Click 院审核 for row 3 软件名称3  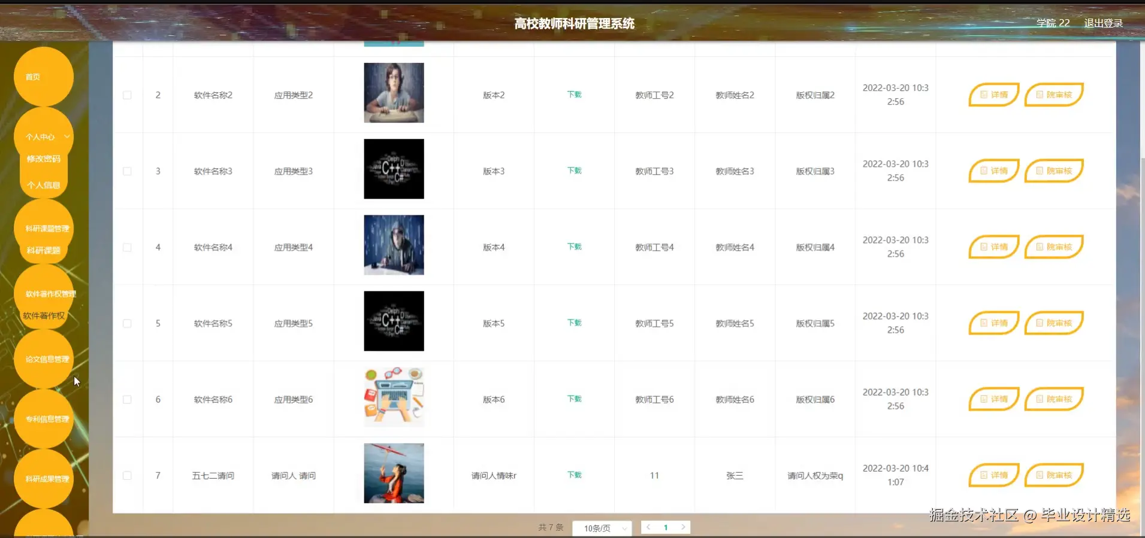pos(1054,171)
